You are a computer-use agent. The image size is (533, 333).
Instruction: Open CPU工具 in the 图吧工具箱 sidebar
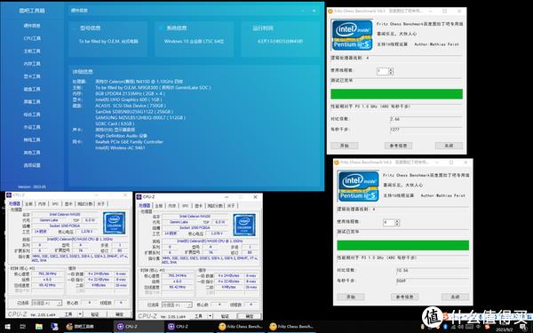tap(32, 38)
